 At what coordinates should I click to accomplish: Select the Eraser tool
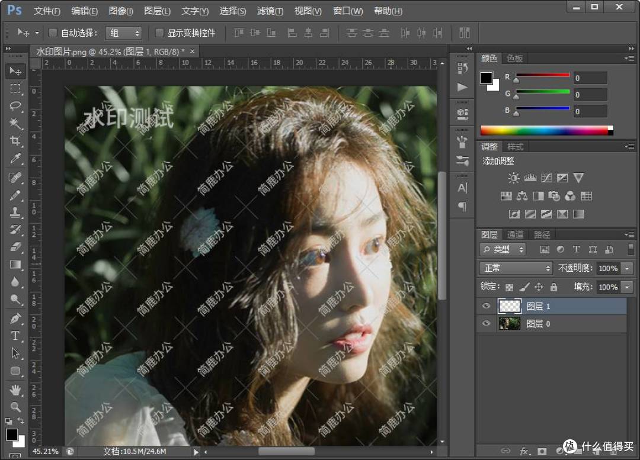15,247
